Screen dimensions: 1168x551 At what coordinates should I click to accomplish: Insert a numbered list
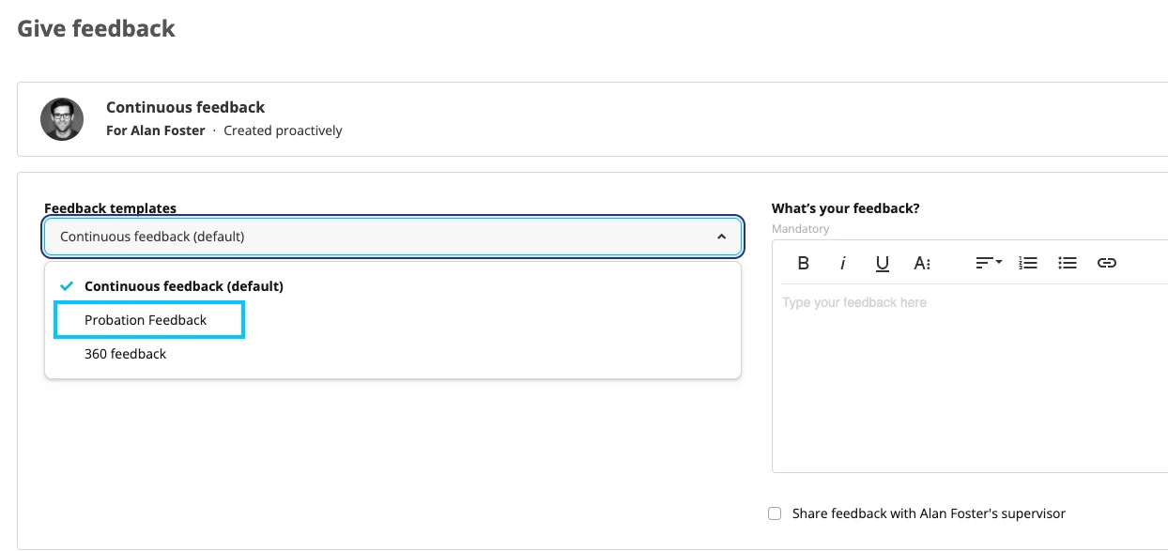1028,263
